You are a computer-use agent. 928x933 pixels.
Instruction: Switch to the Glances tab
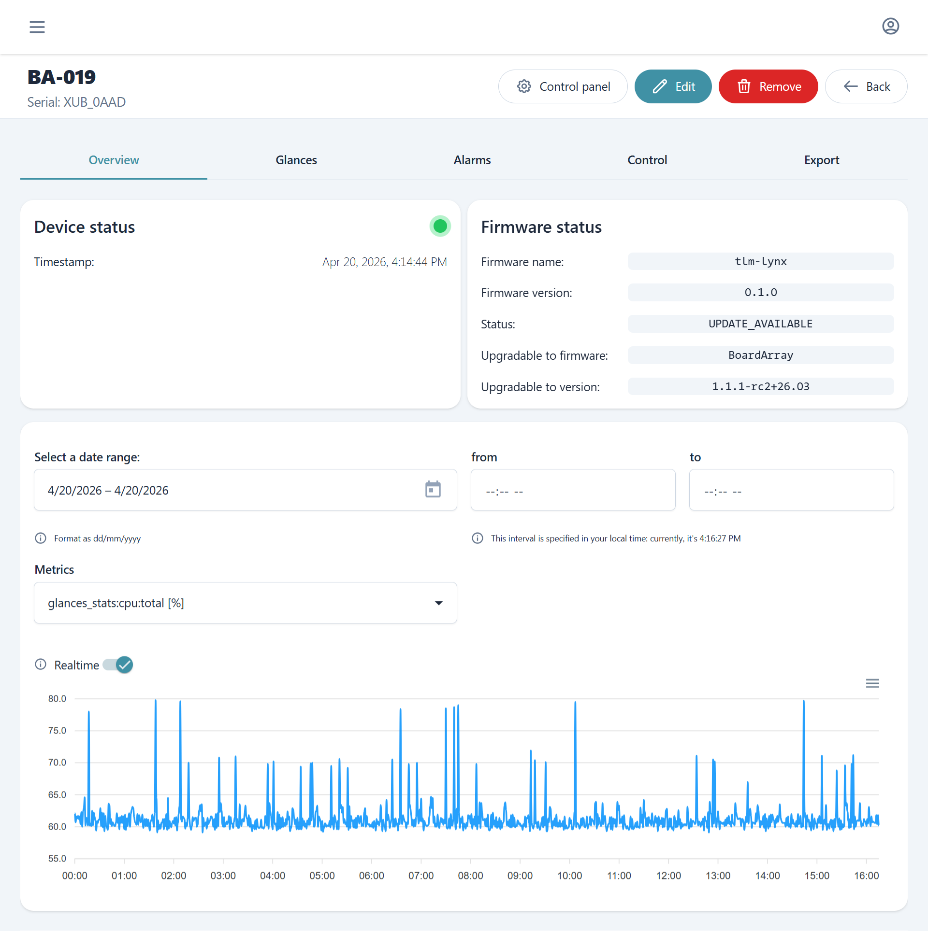click(x=296, y=160)
